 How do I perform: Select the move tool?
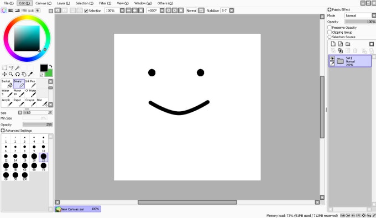pyautogui.click(x=4, y=74)
